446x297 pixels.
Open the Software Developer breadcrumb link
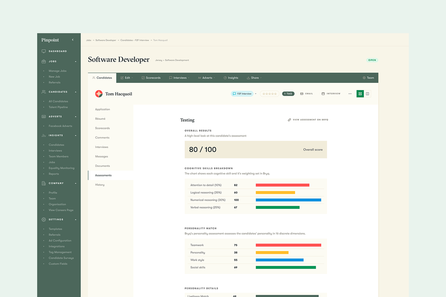coord(106,40)
